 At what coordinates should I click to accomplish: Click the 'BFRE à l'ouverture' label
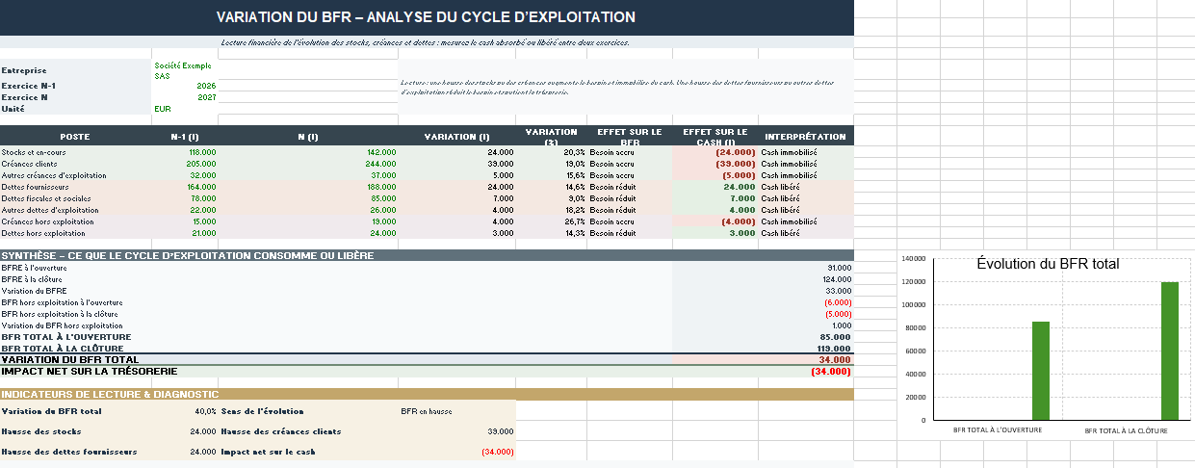(34, 268)
